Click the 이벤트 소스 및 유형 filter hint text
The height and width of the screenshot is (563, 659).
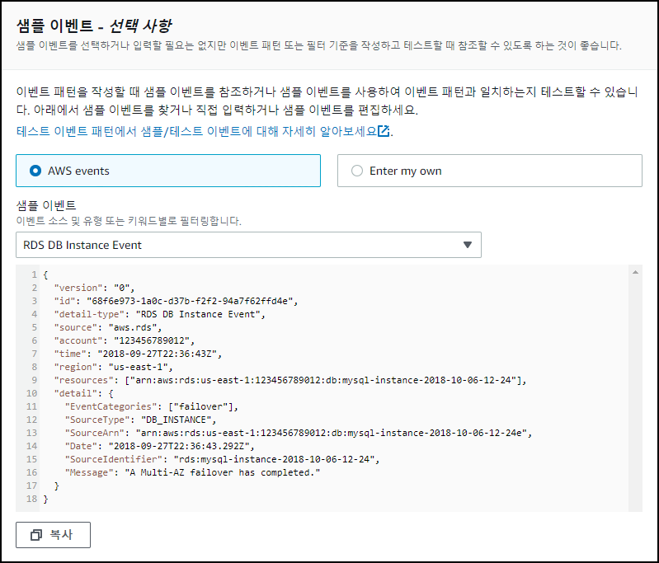(x=129, y=221)
